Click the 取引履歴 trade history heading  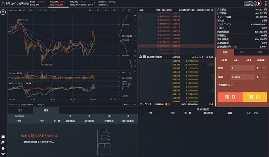(x=203, y=109)
